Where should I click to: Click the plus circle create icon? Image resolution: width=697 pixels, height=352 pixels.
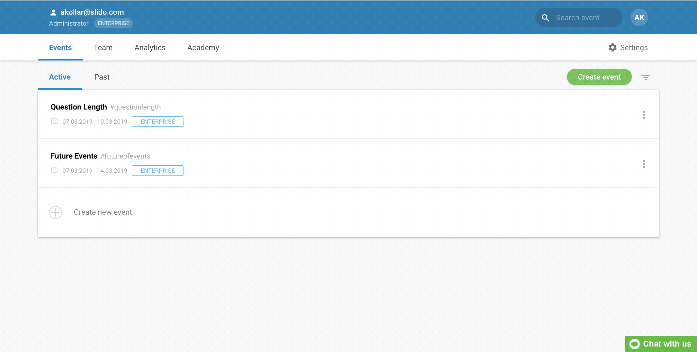point(56,212)
